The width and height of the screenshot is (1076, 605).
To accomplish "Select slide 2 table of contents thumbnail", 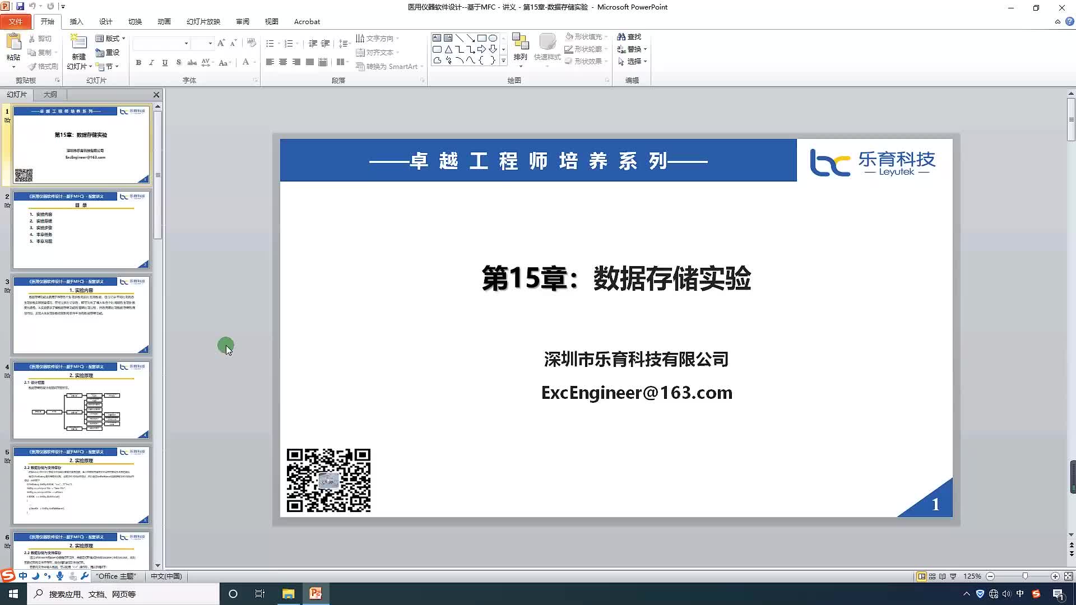I will click(81, 230).
